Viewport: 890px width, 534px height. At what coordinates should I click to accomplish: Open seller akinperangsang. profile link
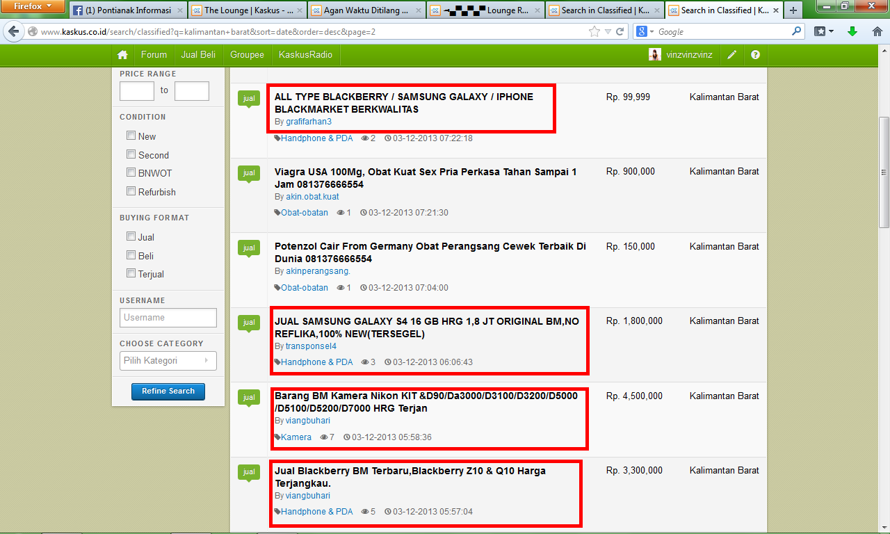pyautogui.click(x=318, y=271)
